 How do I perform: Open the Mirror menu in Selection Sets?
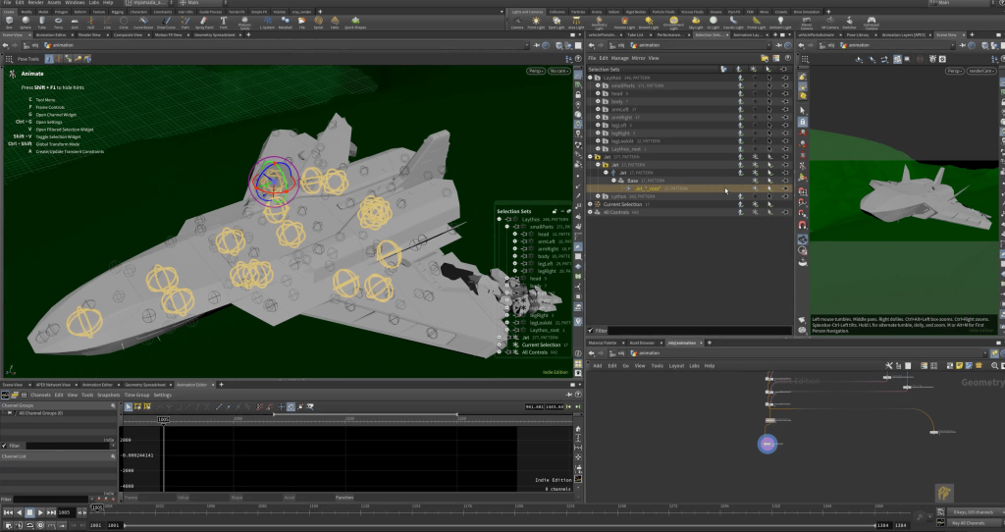638,59
